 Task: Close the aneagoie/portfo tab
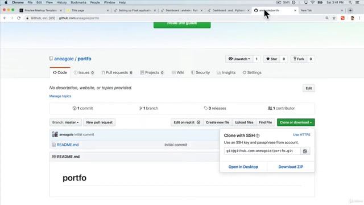pos(295,10)
